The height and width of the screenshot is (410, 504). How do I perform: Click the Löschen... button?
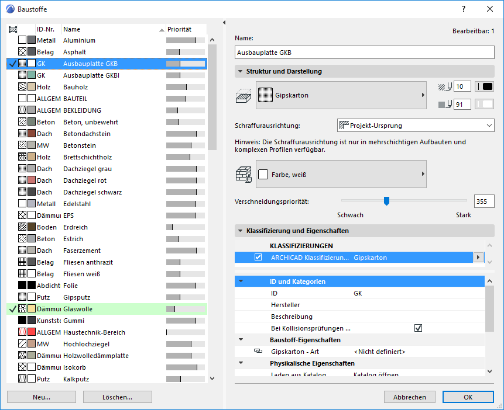click(x=117, y=397)
